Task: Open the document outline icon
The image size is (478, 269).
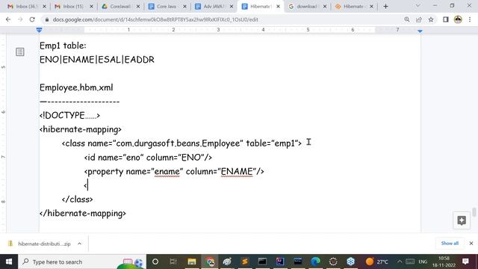Action: tap(20, 52)
